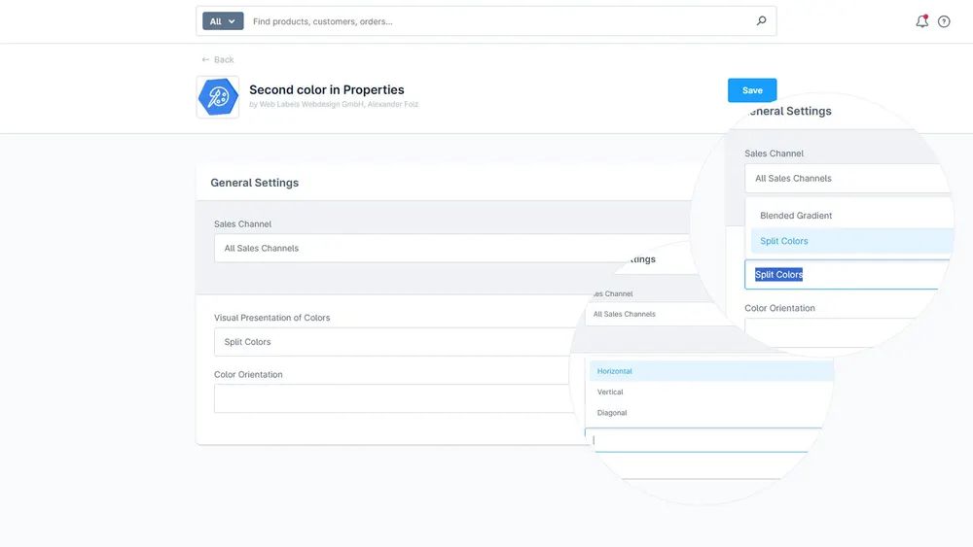Go back with the Back link
The height and width of the screenshot is (547, 973).
[218, 59]
